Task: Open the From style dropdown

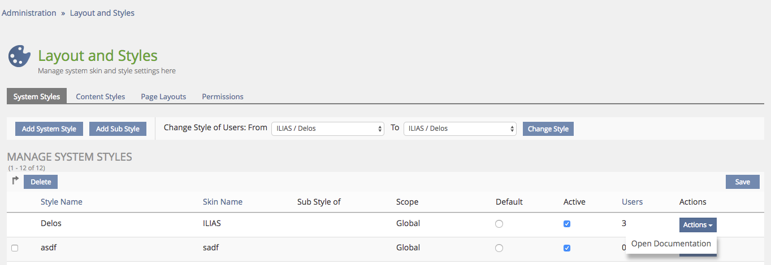Action: [x=328, y=129]
